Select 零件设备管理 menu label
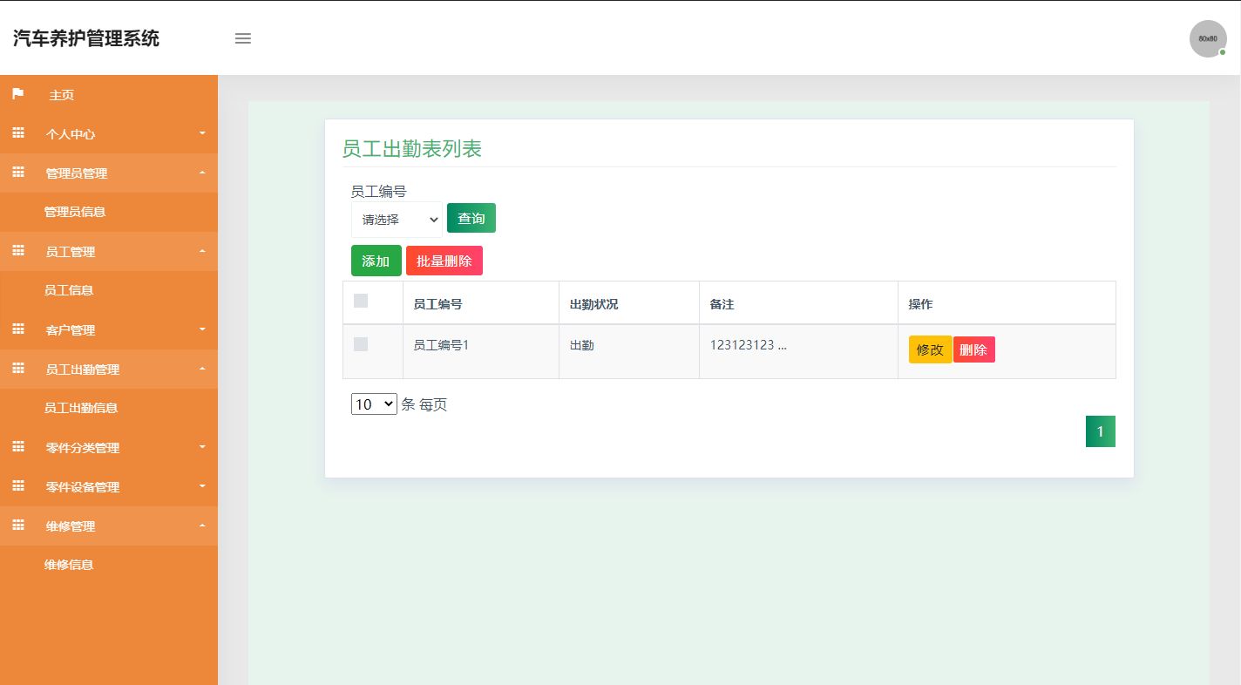Viewport: 1241px width, 685px height. [83, 487]
